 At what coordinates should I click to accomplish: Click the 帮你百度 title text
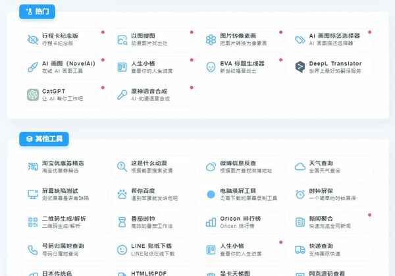[143, 191]
